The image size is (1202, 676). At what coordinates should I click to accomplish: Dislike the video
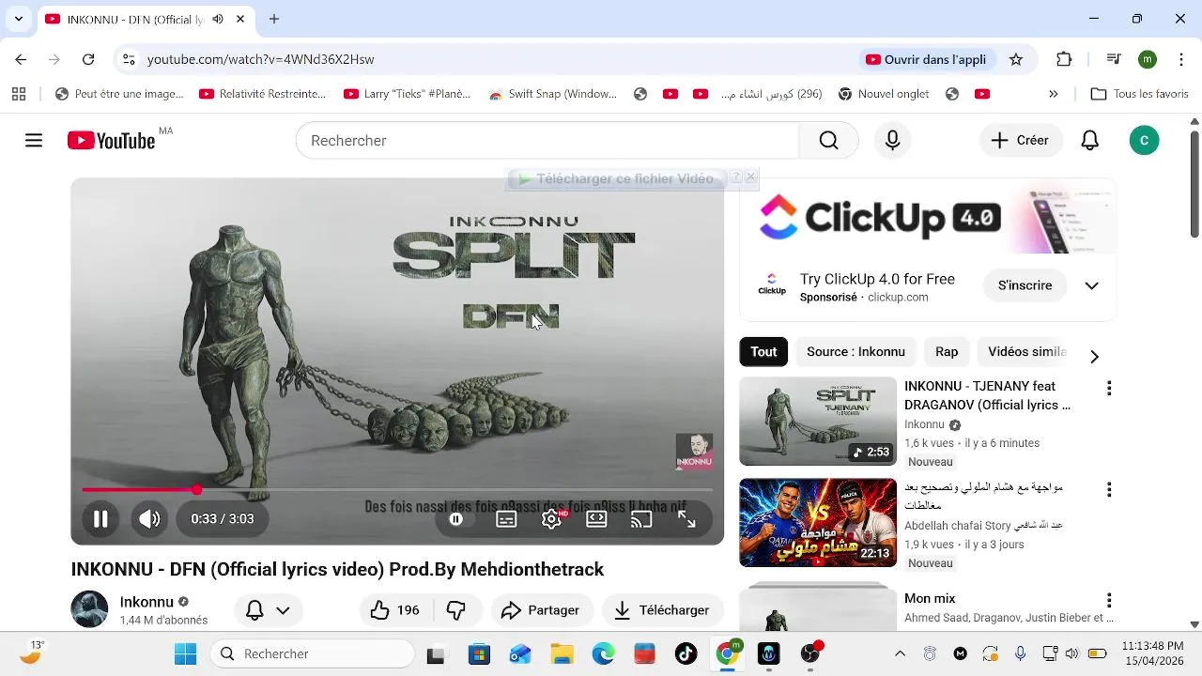[457, 610]
